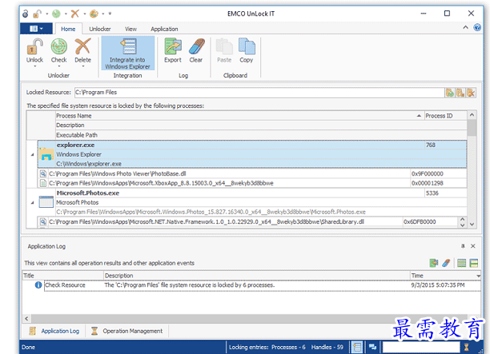Click the log panel striped list view icon

click(461, 263)
